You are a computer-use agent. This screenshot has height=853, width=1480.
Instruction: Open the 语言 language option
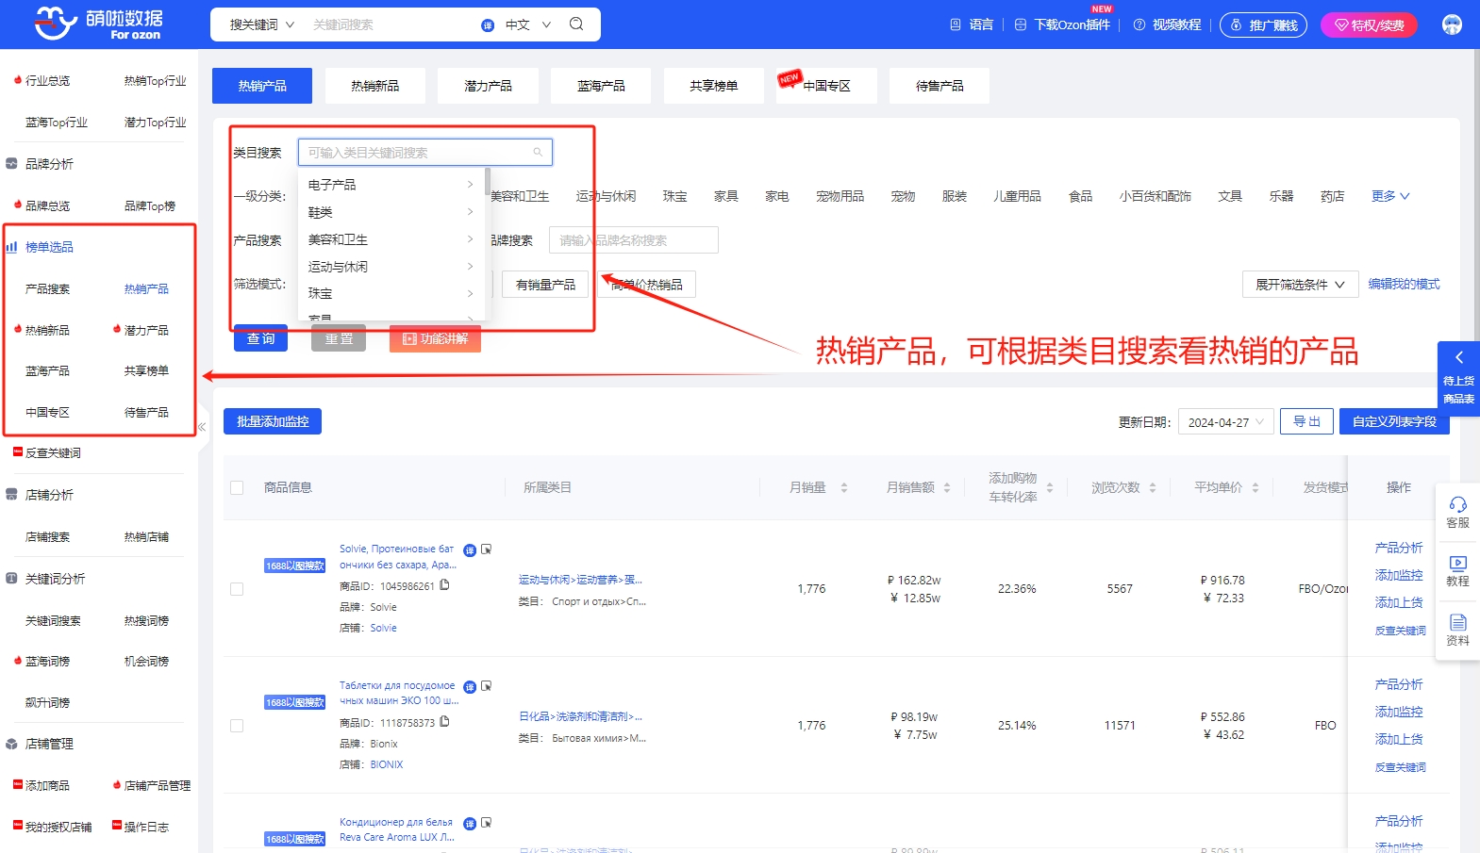[972, 25]
